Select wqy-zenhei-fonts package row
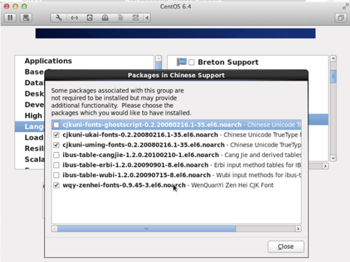Screen dimensions: 350x262 (124, 185)
